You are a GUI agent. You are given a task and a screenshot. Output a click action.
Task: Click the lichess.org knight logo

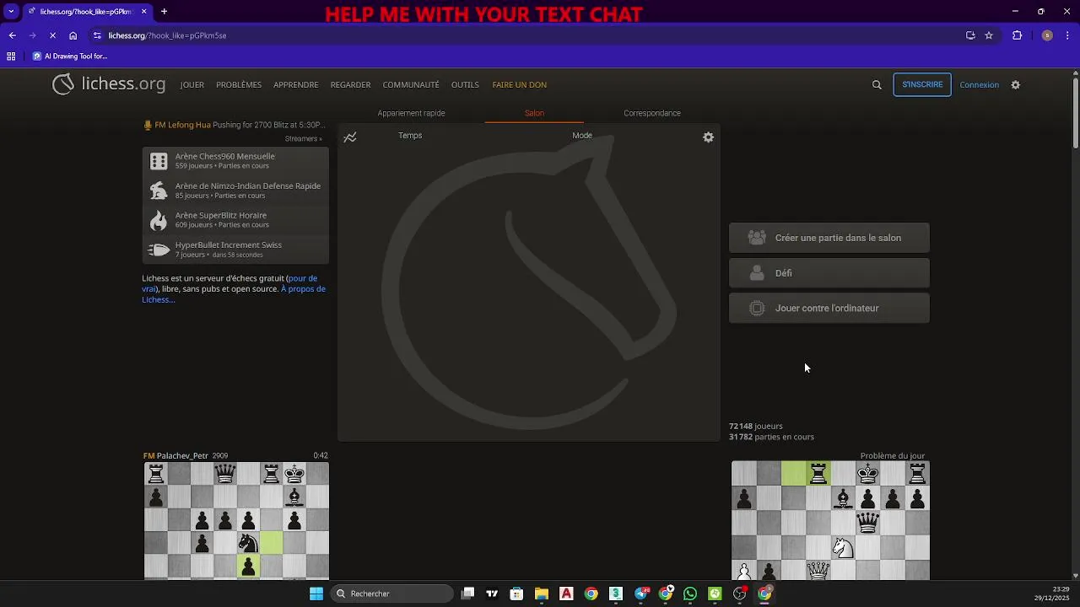pos(63,84)
